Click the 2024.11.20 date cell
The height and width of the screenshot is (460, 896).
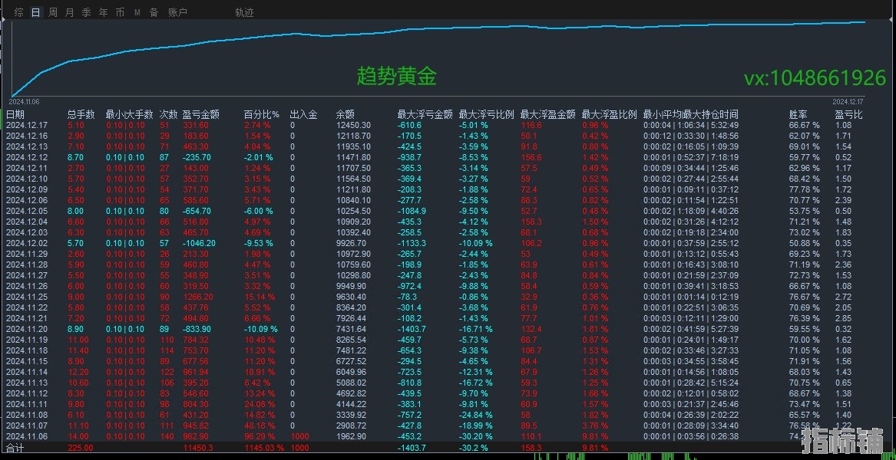click(x=27, y=330)
